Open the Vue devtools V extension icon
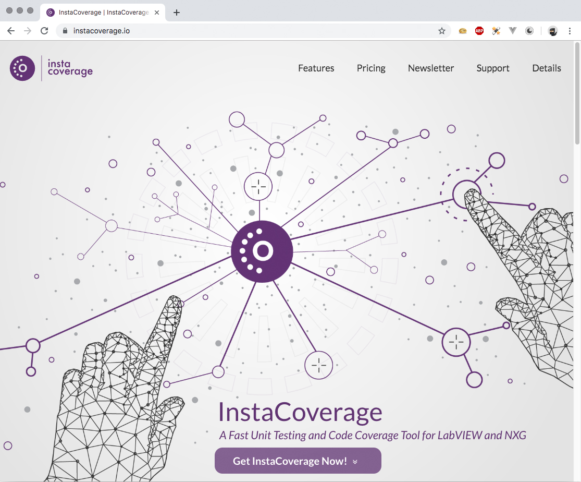 [x=513, y=31]
